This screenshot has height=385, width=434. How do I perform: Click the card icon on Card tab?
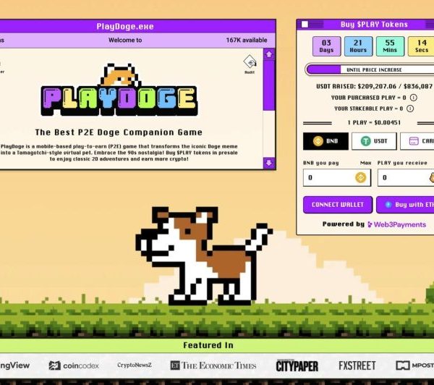(x=414, y=141)
